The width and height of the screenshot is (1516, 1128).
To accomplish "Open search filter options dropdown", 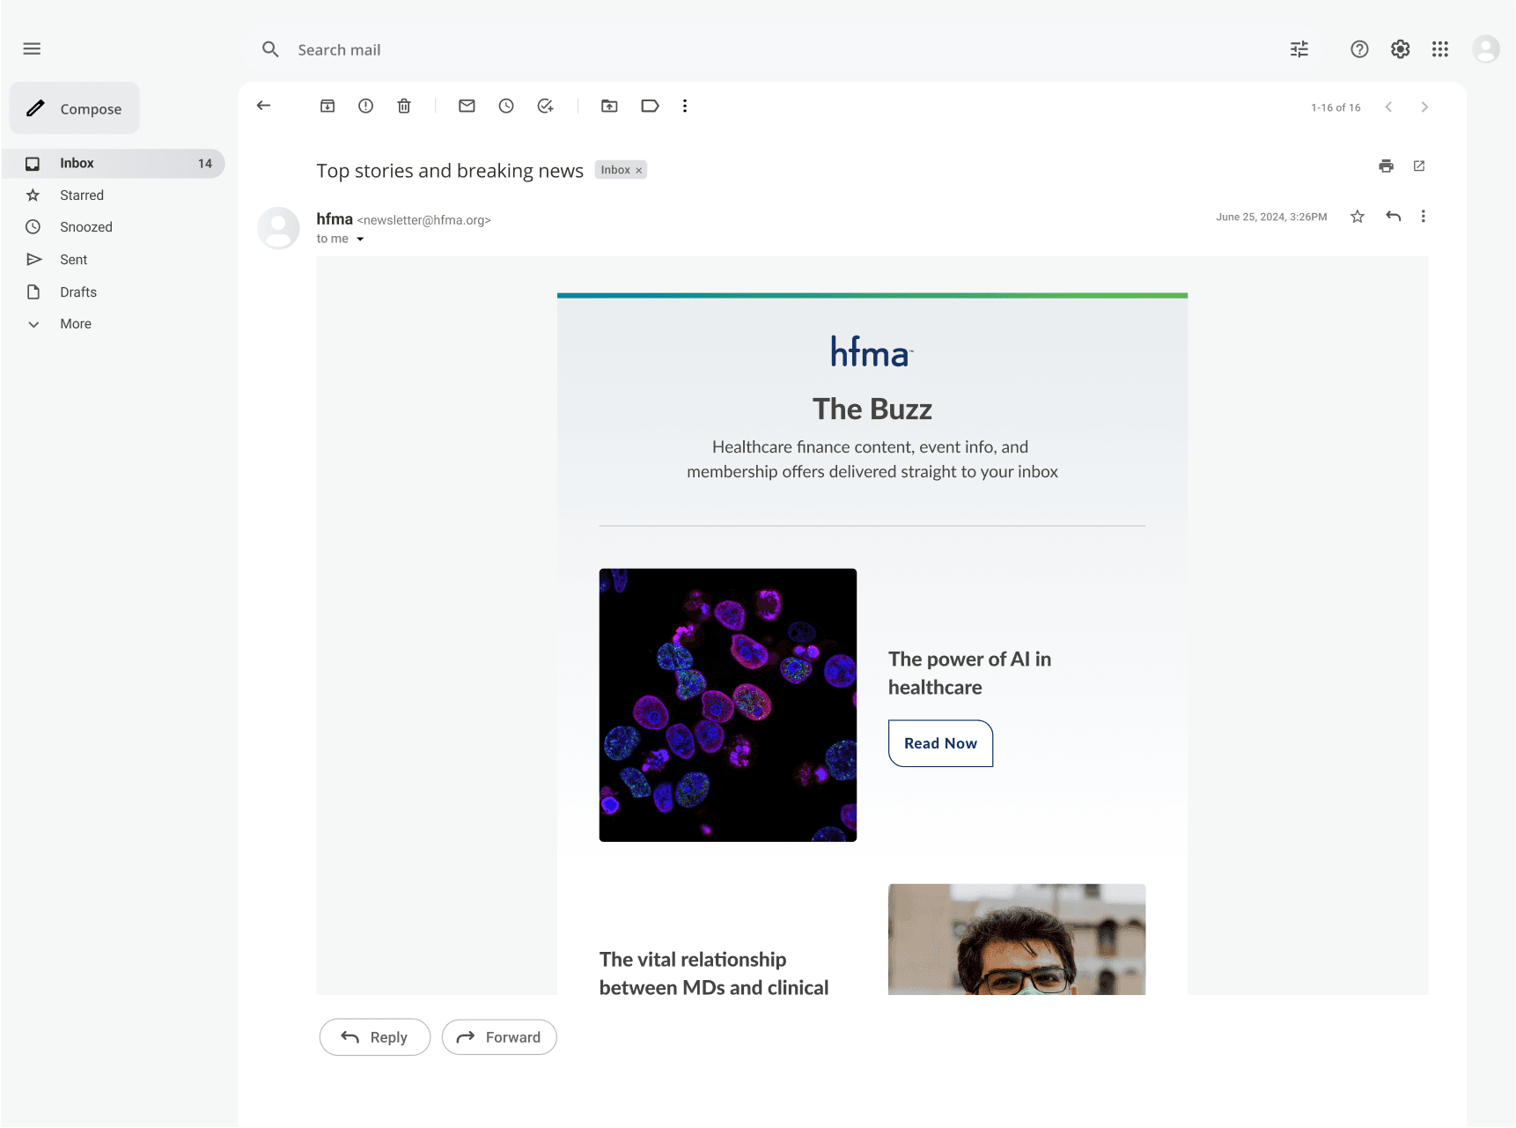I will click(1299, 49).
